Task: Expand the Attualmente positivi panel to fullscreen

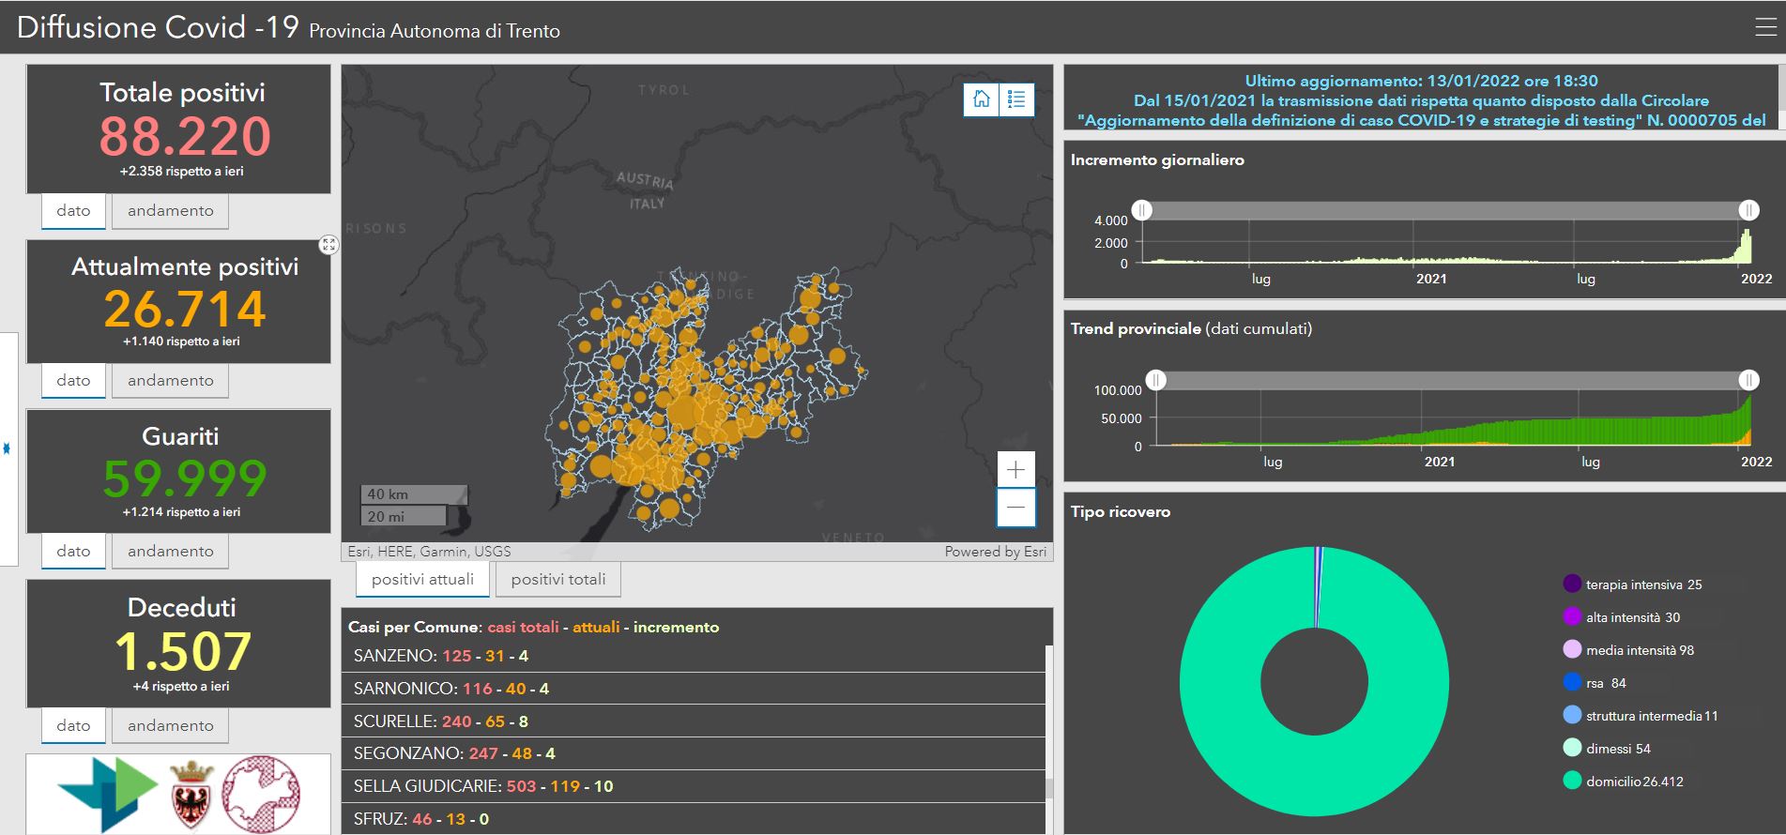Action: (x=328, y=245)
